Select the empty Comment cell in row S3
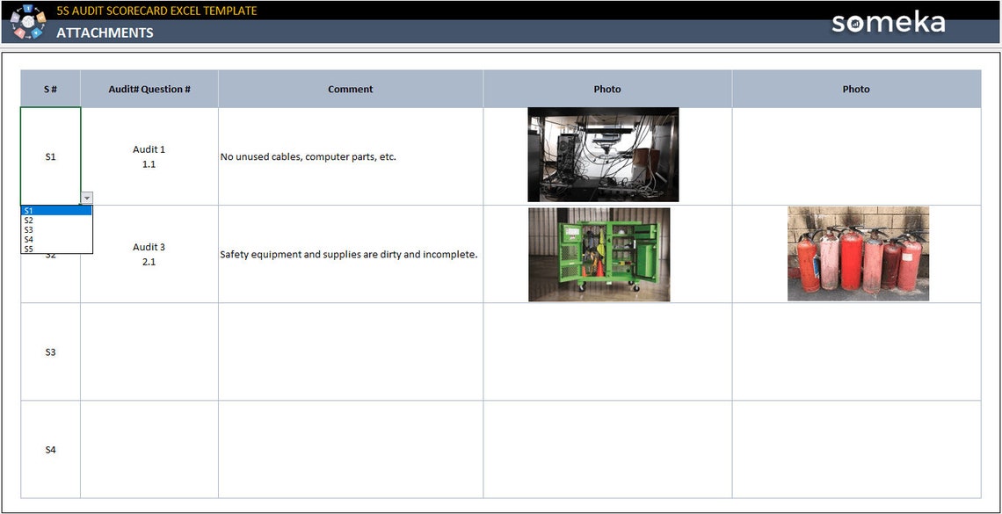 pyautogui.click(x=350, y=351)
